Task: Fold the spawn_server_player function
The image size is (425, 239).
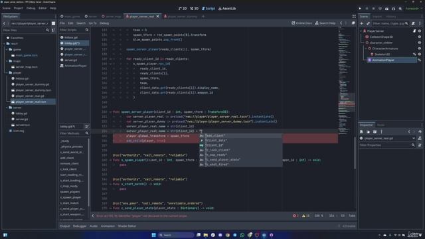Action: point(110,112)
